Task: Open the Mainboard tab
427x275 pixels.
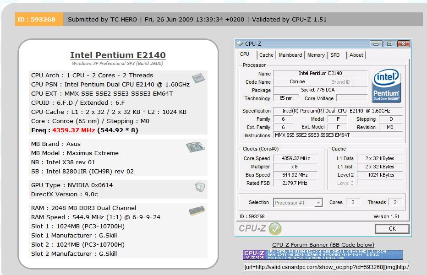Action: point(290,55)
